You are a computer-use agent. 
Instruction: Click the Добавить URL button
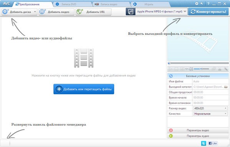pyautogui.click(x=94, y=12)
